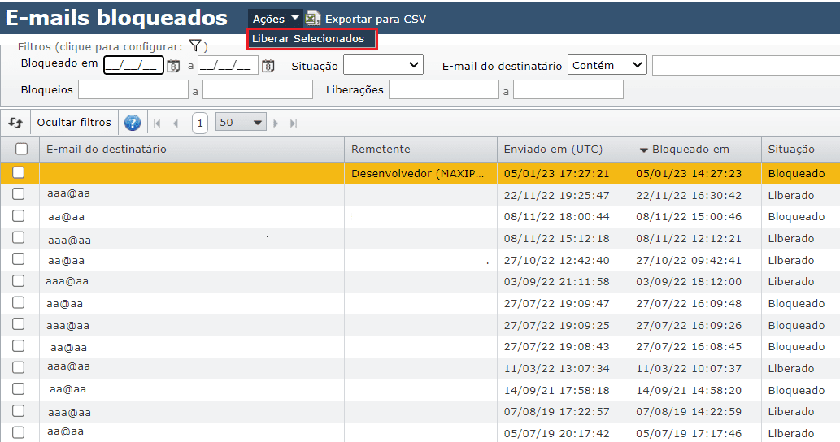
Task: Sort by Enviado em (UTC) column
Action: click(x=563, y=149)
